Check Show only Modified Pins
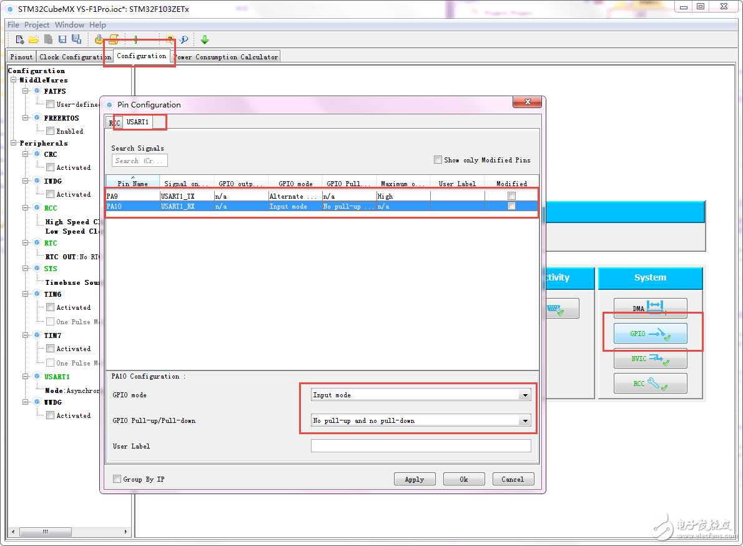 tap(438, 160)
